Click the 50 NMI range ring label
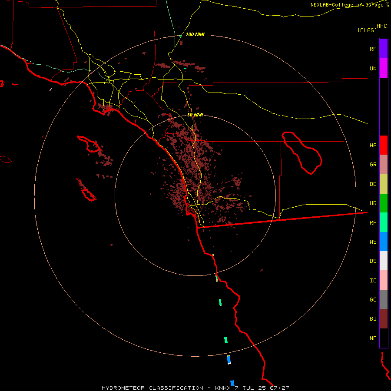Screen dimensions: 391x391 click(195, 115)
